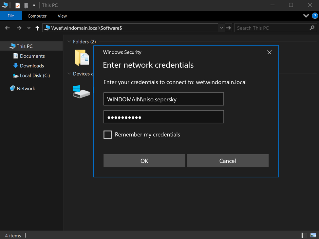
Task: Open recent locations dropdown
Action: pyautogui.click(x=29, y=28)
